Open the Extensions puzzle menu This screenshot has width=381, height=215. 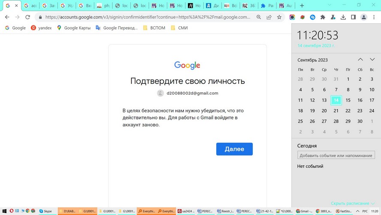pyautogui.click(x=323, y=17)
